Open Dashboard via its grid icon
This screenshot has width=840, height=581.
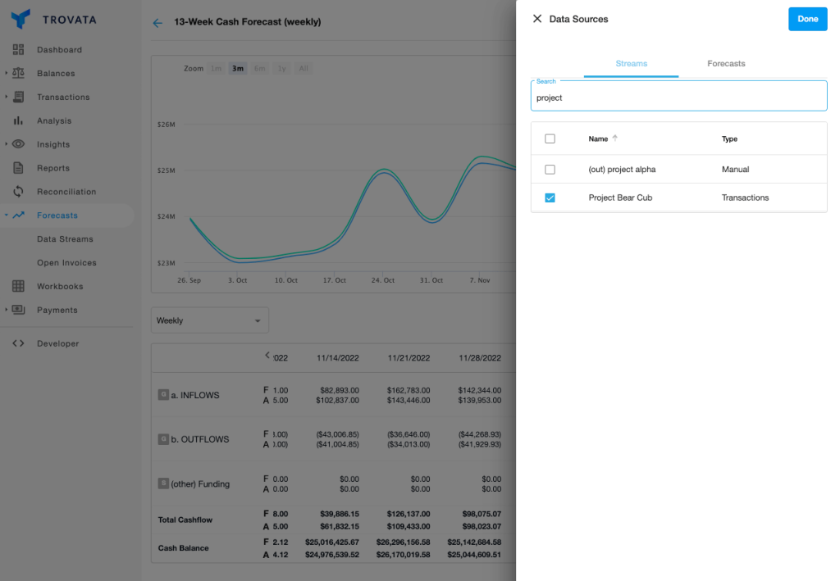pos(18,50)
